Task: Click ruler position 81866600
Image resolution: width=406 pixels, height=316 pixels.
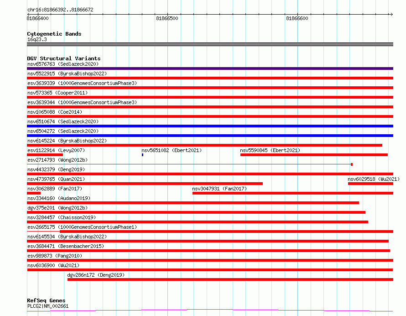Action: coord(297,18)
